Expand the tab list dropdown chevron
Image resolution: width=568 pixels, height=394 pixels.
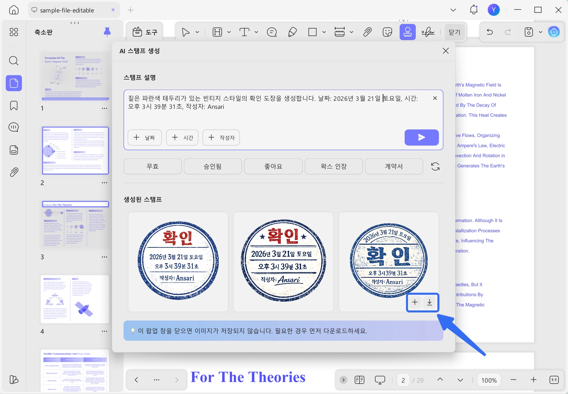point(453,10)
